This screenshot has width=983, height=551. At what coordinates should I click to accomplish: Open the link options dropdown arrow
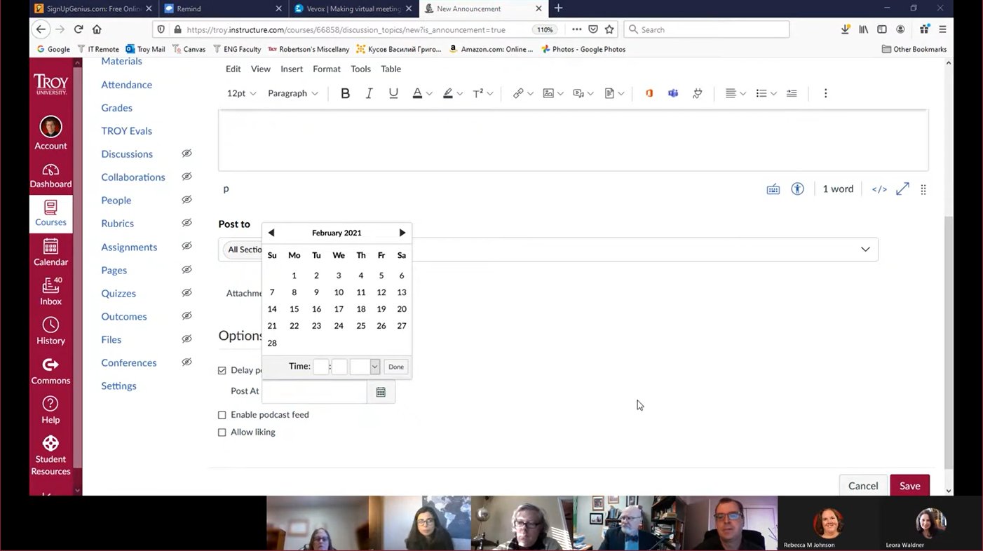[x=530, y=94]
